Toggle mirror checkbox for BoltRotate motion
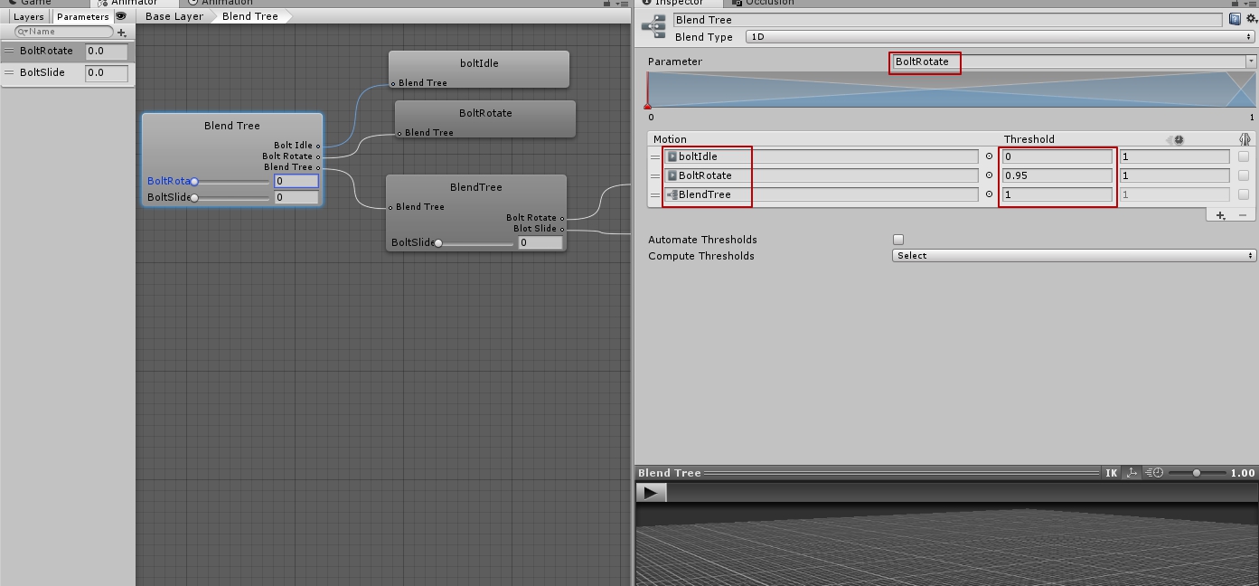 (1244, 175)
